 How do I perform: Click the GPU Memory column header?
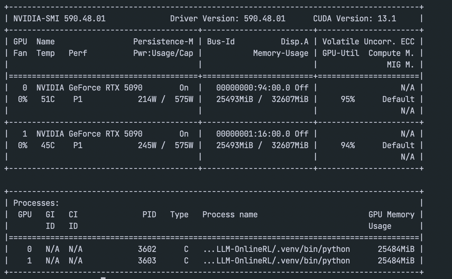click(391, 215)
